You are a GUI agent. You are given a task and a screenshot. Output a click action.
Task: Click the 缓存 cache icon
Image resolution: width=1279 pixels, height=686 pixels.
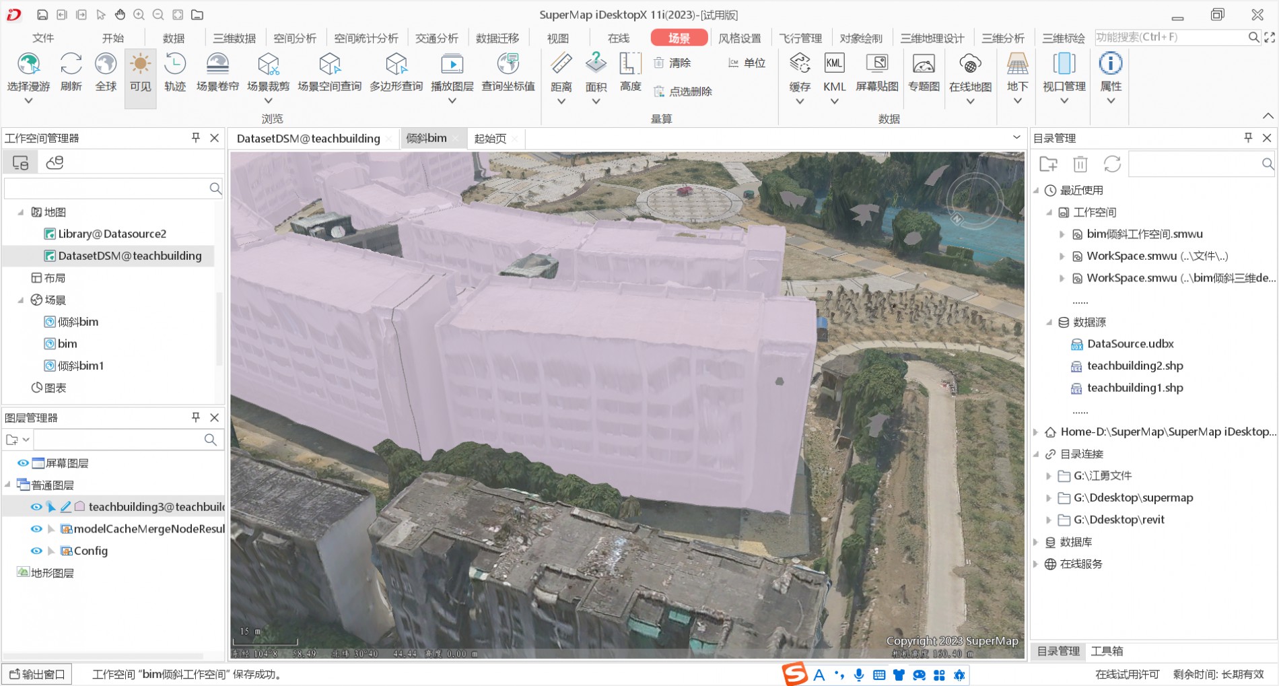click(800, 64)
